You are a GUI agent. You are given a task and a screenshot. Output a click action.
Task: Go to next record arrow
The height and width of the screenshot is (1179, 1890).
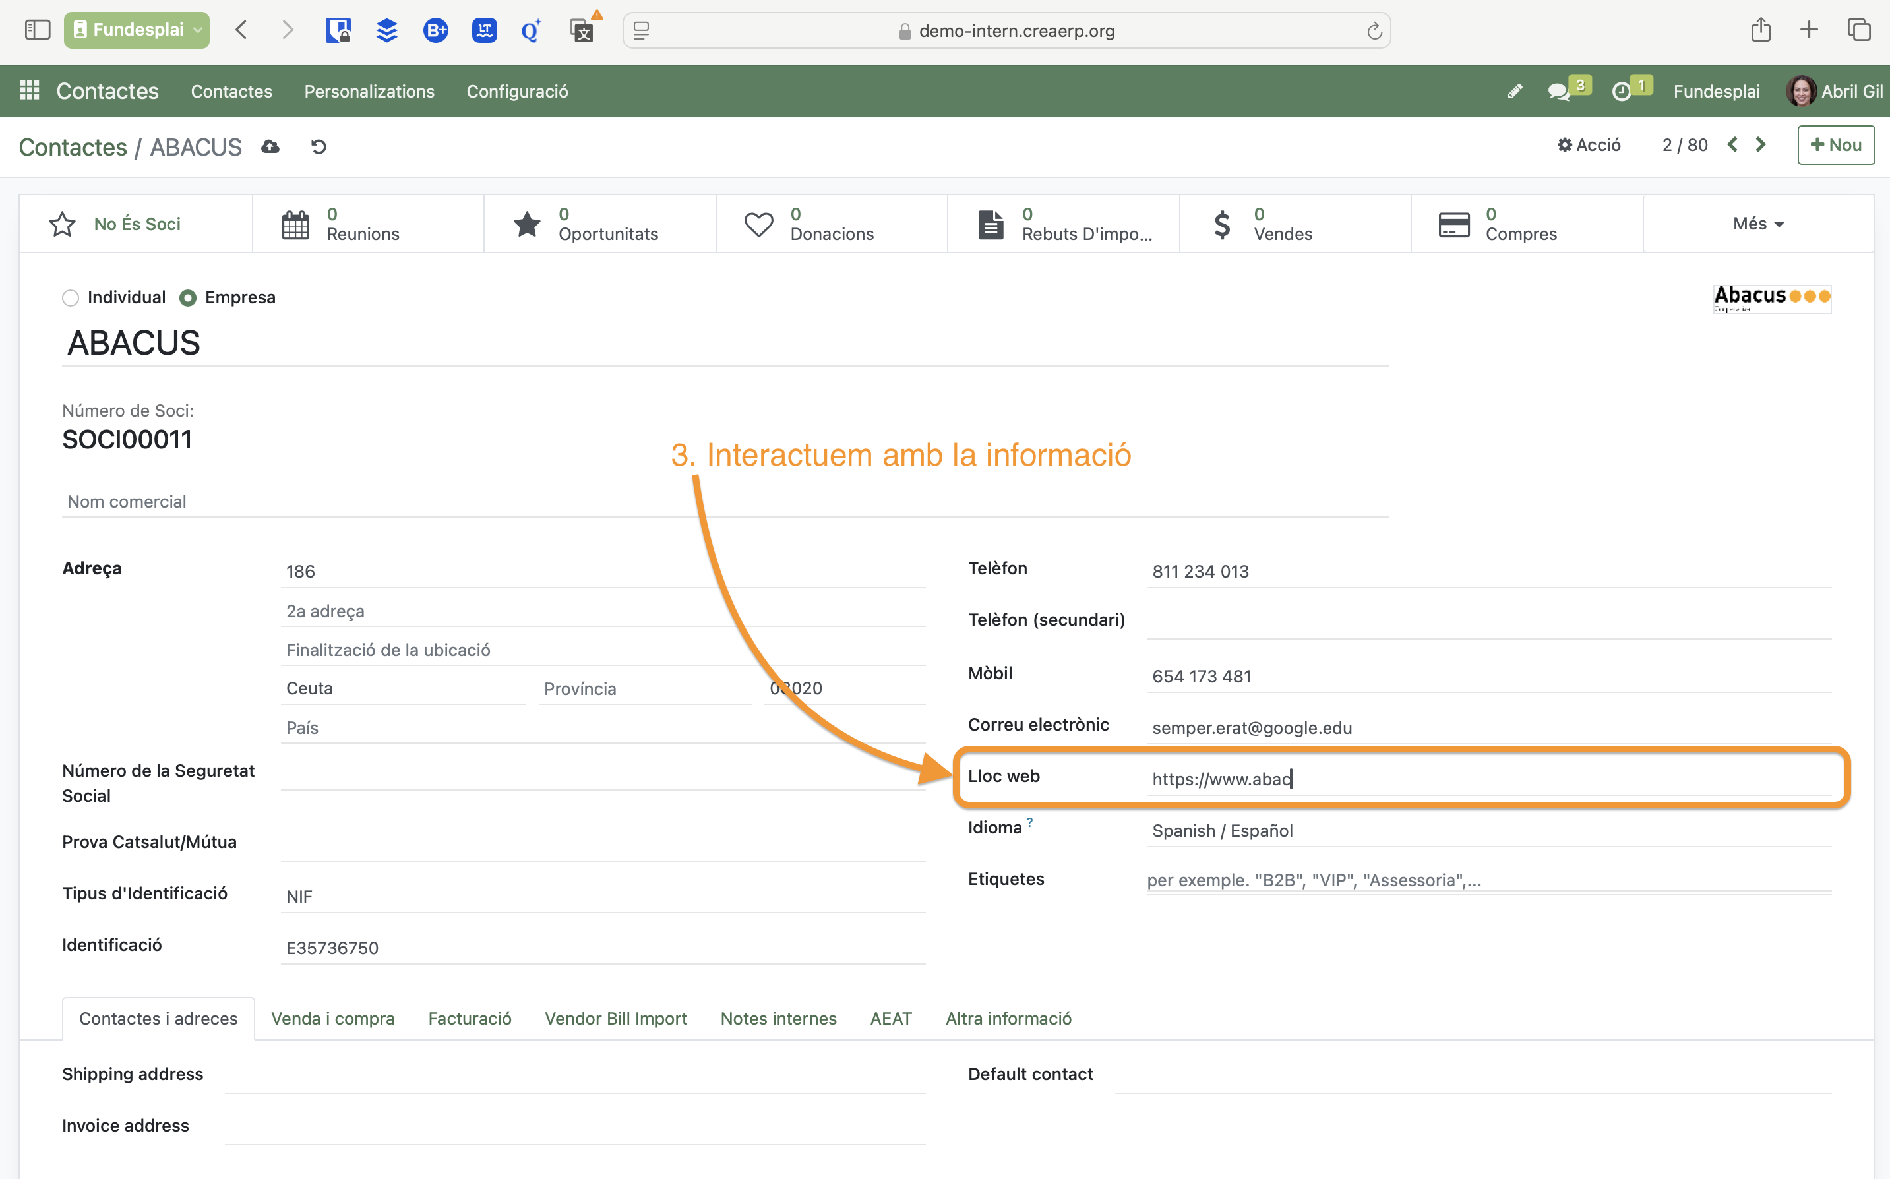pyautogui.click(x=1761, y=145)
